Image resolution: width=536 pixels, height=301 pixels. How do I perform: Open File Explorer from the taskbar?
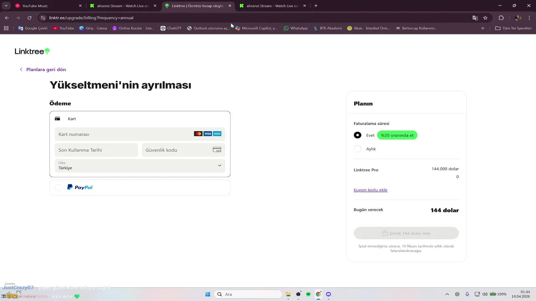point(288,294)
